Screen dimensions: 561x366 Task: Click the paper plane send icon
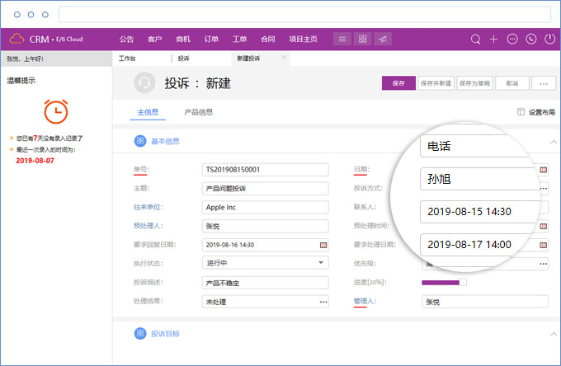coord(382,39)
